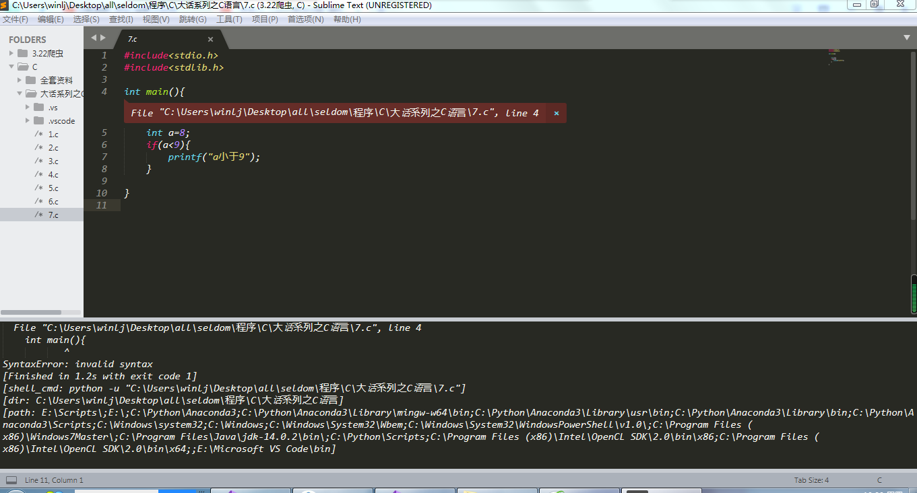Open the 首选项(N) menu
The height and width of the screenshot is (493, 917).
[x=305, y=20]
